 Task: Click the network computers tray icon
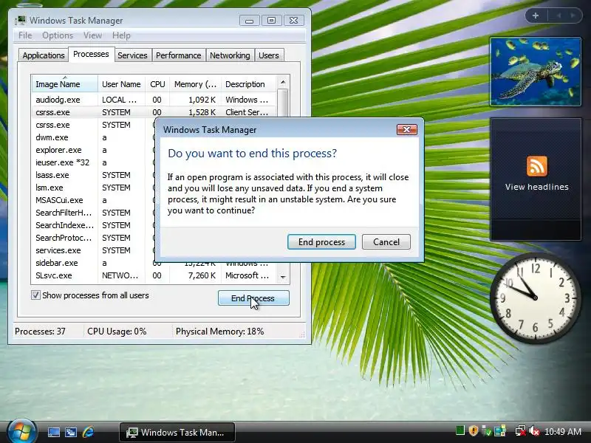pyautogui.click(x=500, y=430)
